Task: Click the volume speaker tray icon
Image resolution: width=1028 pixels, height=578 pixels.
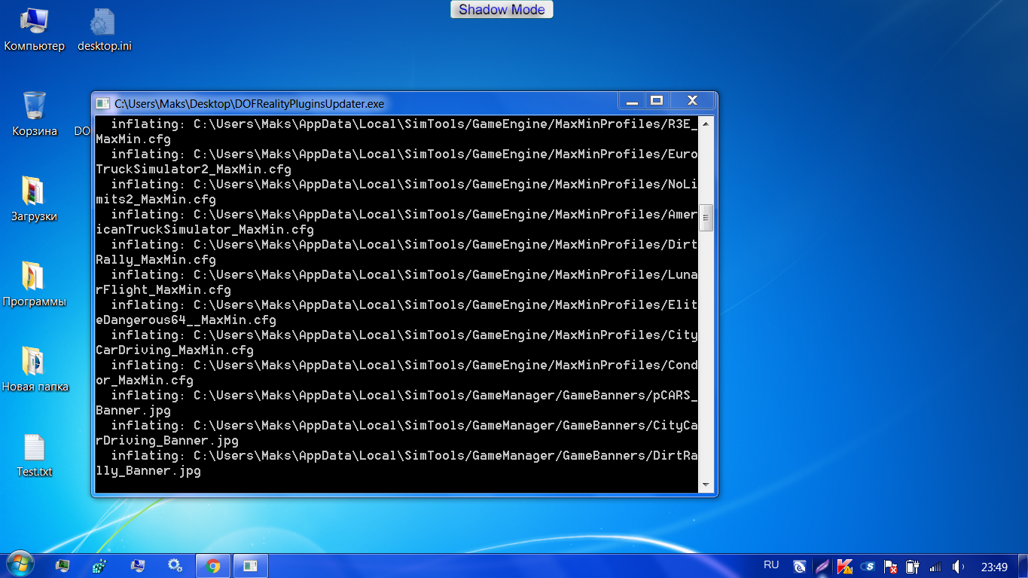Action: coord(958,566)
